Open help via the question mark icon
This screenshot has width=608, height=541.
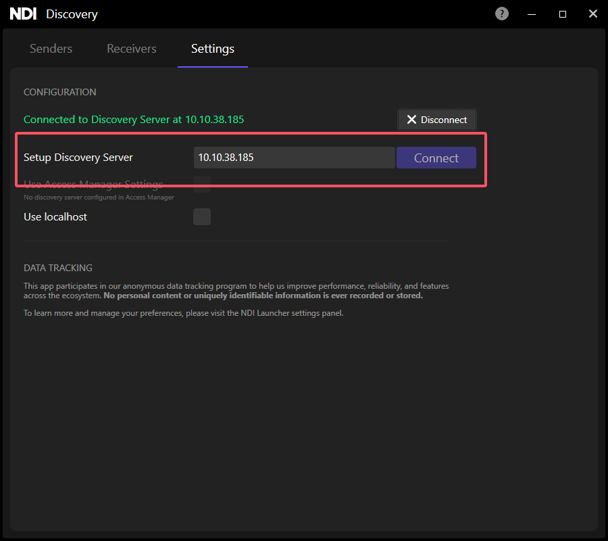pos(502,14)
